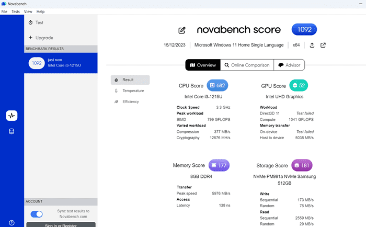
Task: Click the Online Comparison magnifier icon
Action: pyautogui.click(x=226, y=65)
